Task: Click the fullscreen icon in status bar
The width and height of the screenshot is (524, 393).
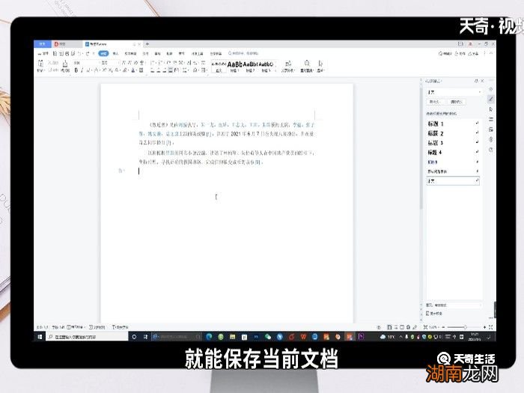Action: [490, 327]
